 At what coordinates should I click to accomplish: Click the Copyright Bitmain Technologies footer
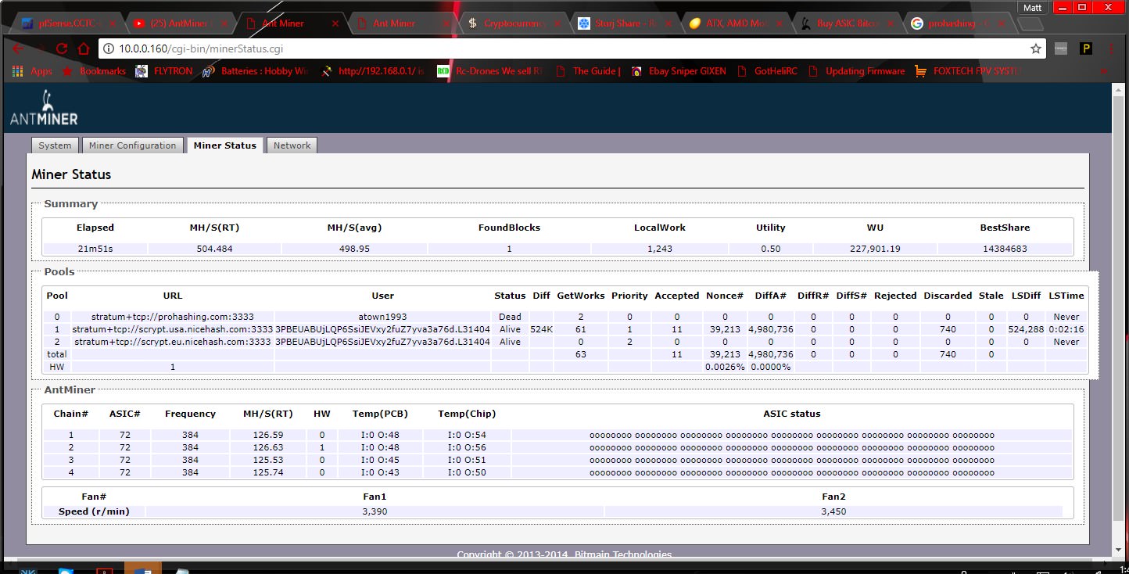[x=564, y=554]
